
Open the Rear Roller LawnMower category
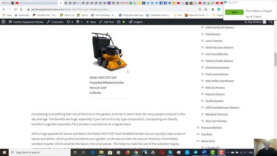pos(219,81)
